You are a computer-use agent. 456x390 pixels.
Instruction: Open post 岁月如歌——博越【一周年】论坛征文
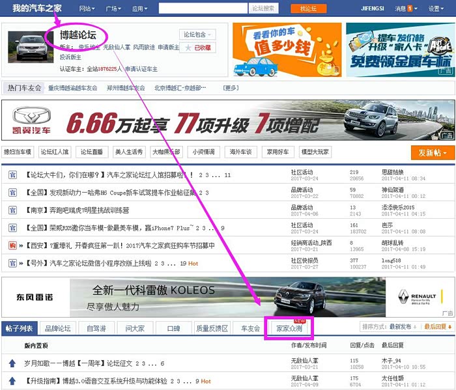tap(78, 363)
